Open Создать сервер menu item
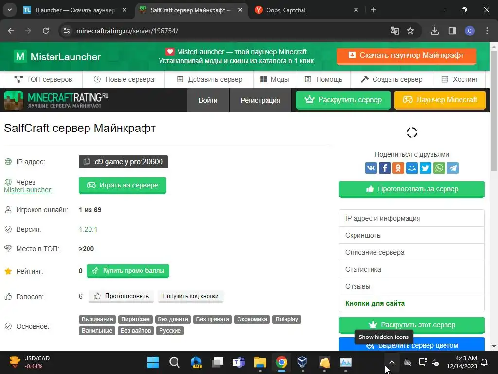498x374 pixels. [x=391, y=79]
